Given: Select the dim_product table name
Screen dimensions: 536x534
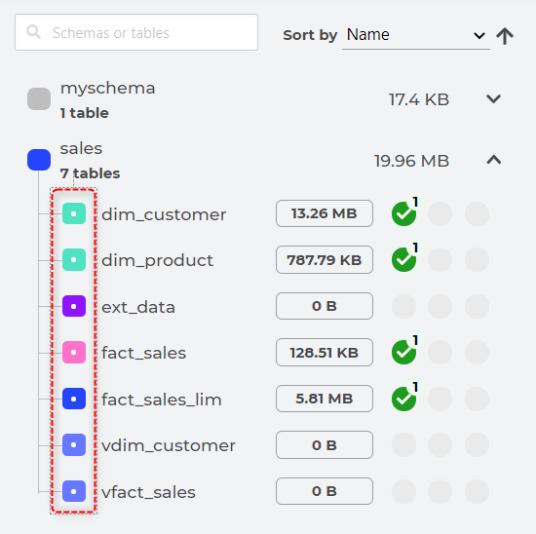Looking at the screenshot, I should (x=157, y=260).
